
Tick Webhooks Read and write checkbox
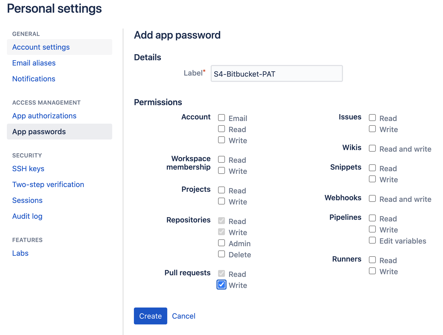(x=372, y=198)
